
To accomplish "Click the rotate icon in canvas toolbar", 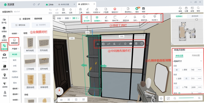I will (98, 44).
